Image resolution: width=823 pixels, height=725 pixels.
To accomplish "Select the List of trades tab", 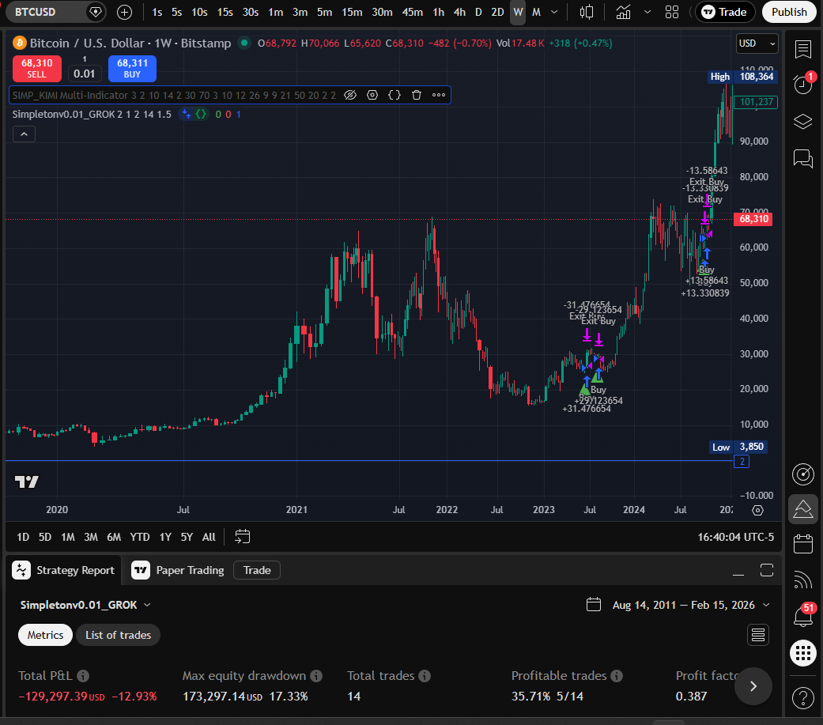I will tap(118, 635).
